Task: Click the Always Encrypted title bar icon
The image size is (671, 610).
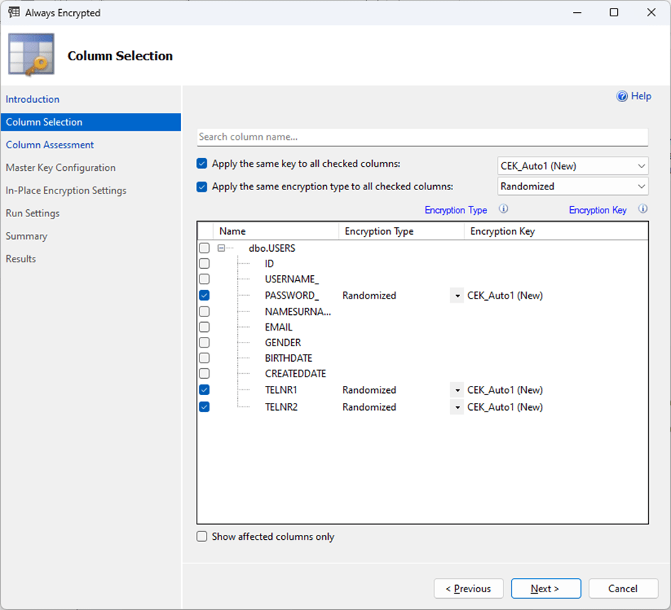Action: tap(13, 12)
